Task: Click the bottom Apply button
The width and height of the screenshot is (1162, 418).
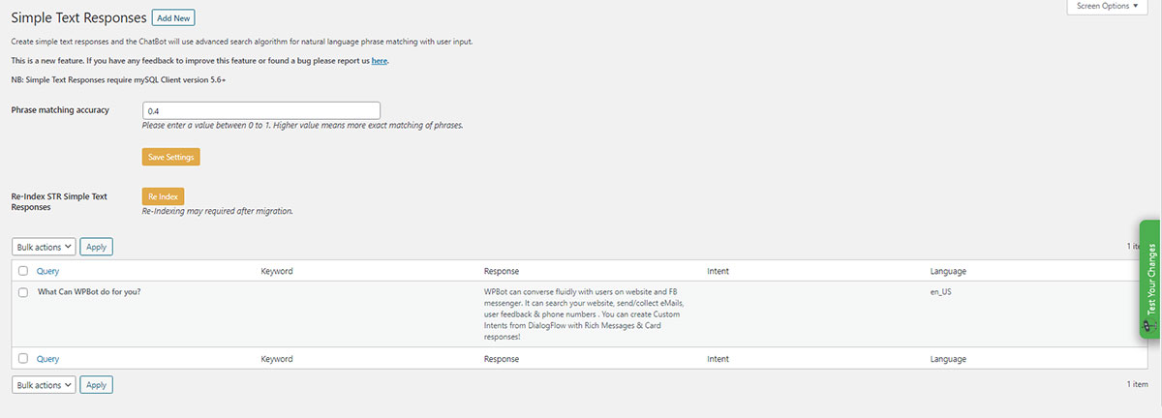Action: coord(96,384)
